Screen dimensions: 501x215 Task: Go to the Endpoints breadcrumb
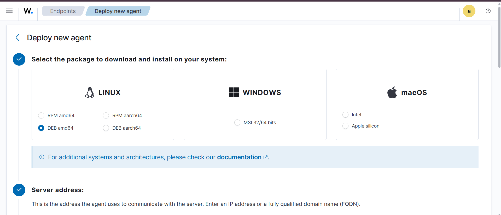pyautogui.click(x=63, y=11)
